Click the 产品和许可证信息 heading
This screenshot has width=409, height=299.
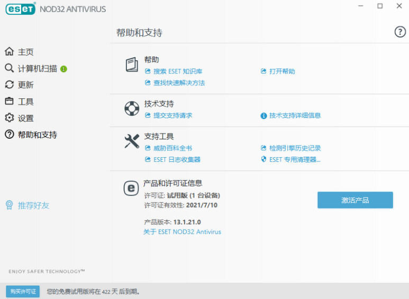(172, 183)
